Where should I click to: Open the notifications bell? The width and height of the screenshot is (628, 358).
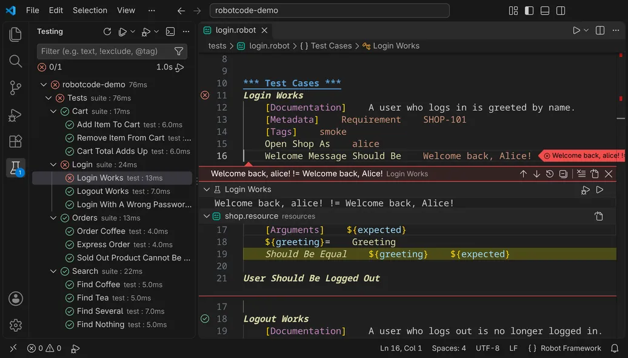point(615,348)
